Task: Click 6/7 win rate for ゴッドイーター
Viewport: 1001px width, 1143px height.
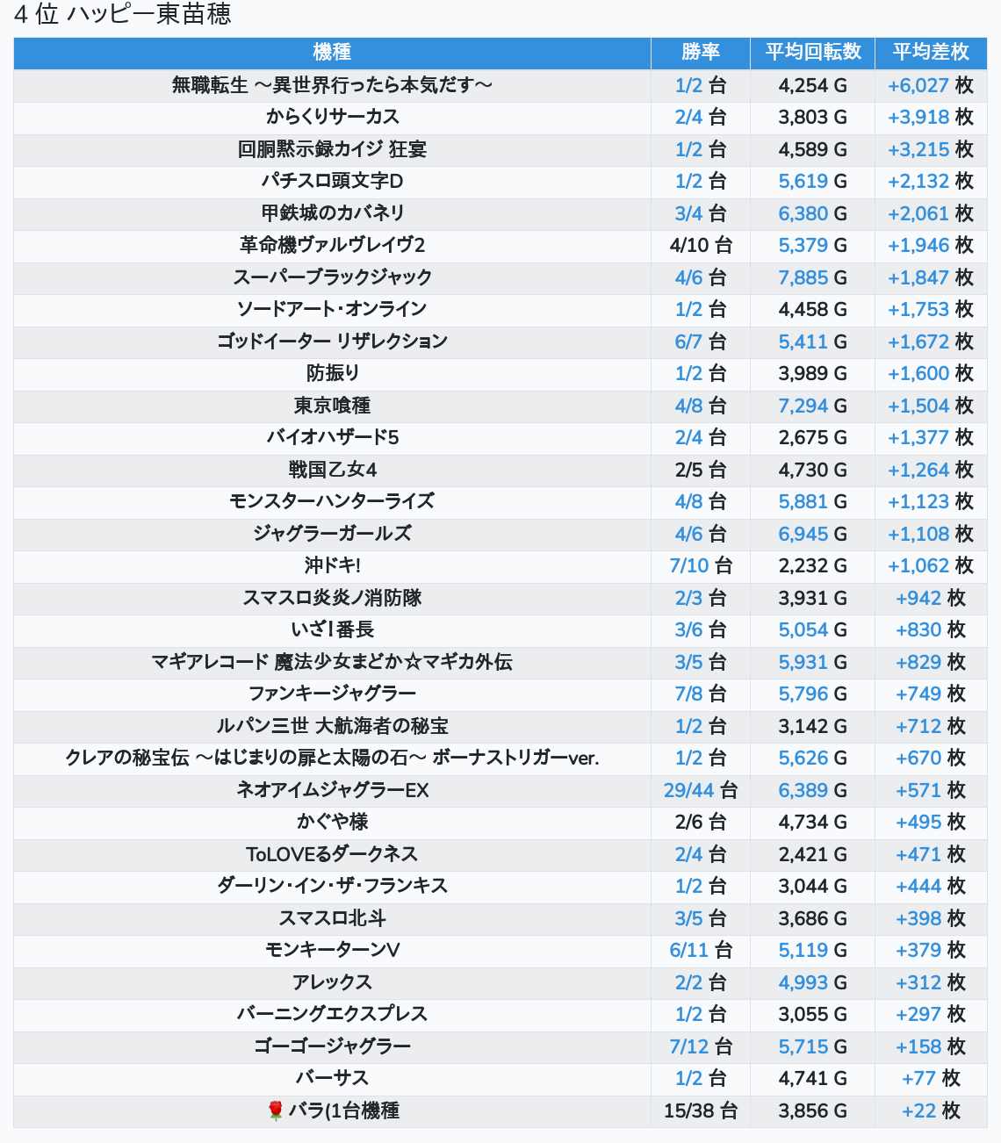Action: pos(688,341)
